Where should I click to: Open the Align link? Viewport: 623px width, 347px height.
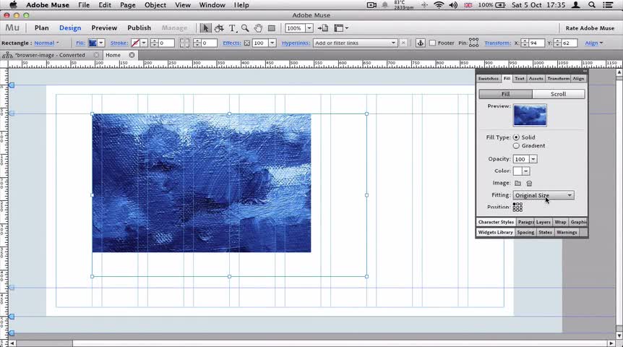coord(591,43)
